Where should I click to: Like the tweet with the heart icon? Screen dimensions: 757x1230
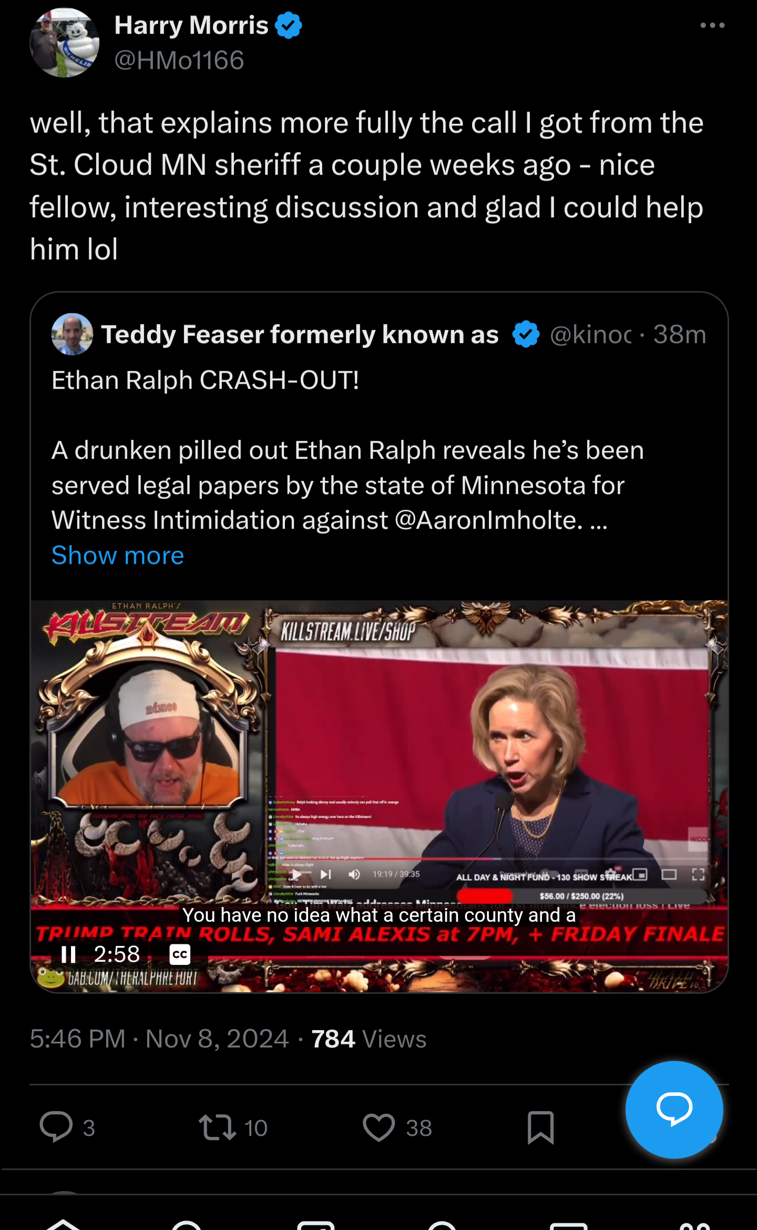[x=378, y=1127]
